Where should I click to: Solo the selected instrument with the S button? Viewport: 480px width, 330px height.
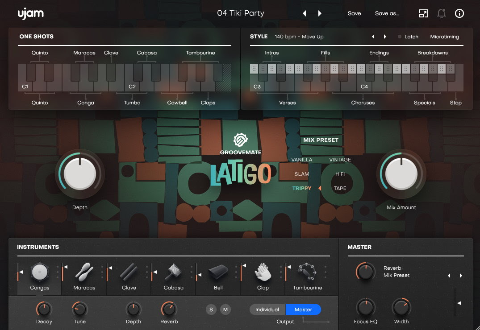(211, 309)
